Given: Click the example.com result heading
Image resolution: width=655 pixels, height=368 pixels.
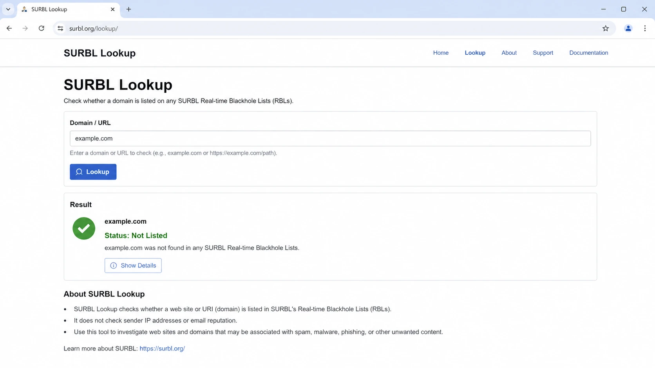Looking at the screenshot, I should (x=125, y=221).
